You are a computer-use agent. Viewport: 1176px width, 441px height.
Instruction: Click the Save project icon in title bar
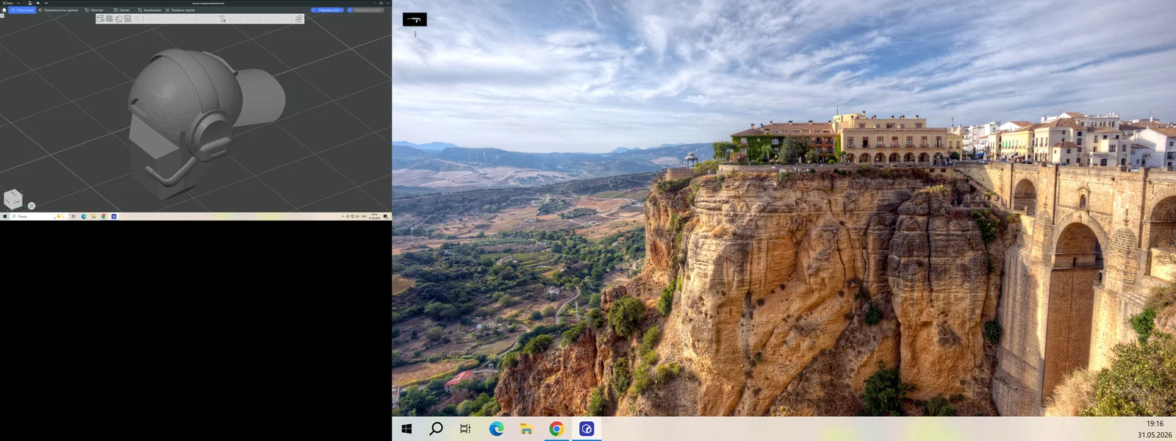click(30, 3)
